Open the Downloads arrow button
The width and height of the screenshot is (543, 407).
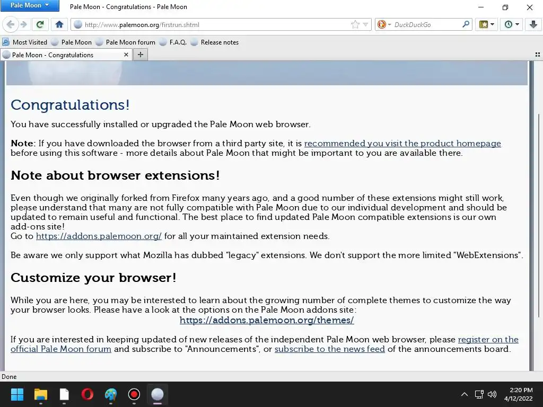pyautogui.click(x=533, y=24)
